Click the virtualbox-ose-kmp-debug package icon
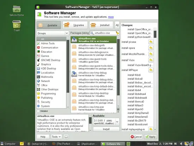The image size is (194, 146). (x=74, y=74)
